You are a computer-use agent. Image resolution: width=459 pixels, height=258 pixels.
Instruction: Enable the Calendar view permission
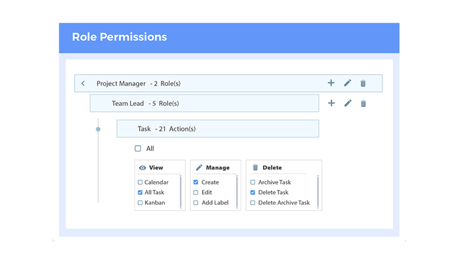140,182
